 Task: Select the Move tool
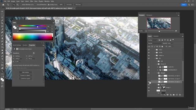coord(2,12)
